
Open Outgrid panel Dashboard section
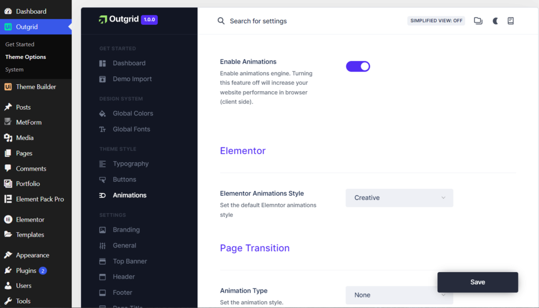coord(129,63)
